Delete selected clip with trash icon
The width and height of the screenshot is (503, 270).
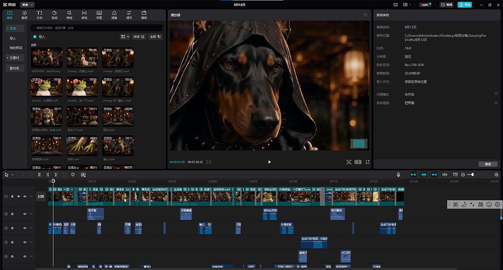(x=64, y=174)
